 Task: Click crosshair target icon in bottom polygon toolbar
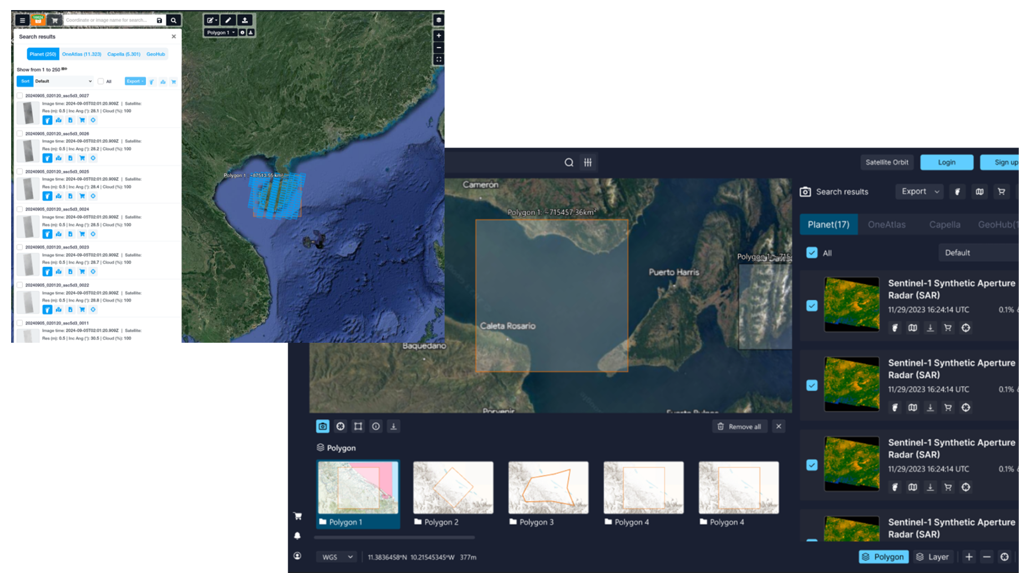coord(341,426)
